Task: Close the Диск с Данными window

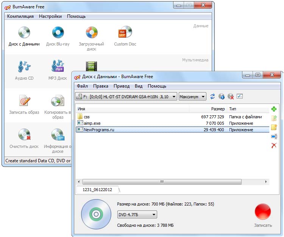Action: [x=272, y=75]
